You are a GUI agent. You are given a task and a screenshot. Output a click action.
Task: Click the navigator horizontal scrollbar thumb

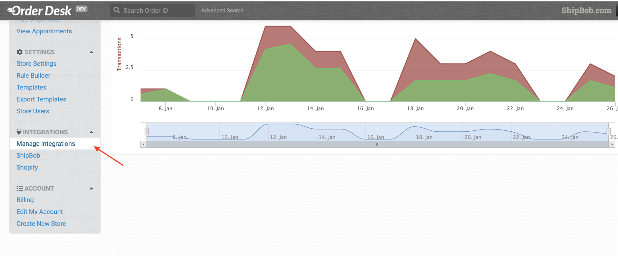pyautogui.click(x=378, y=145)
